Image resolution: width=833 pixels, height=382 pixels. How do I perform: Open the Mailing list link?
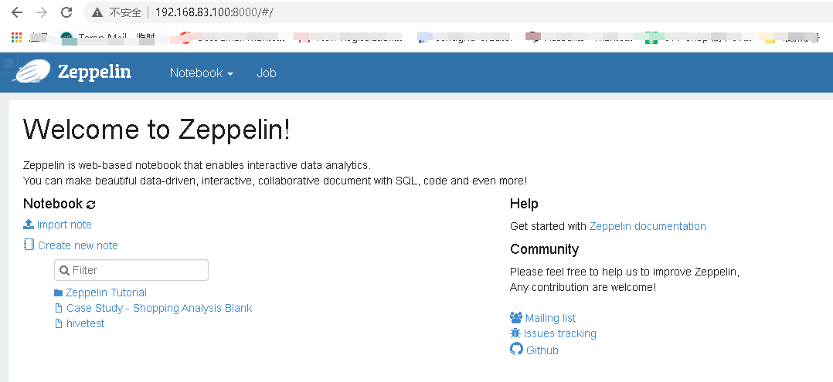(550, 318)
